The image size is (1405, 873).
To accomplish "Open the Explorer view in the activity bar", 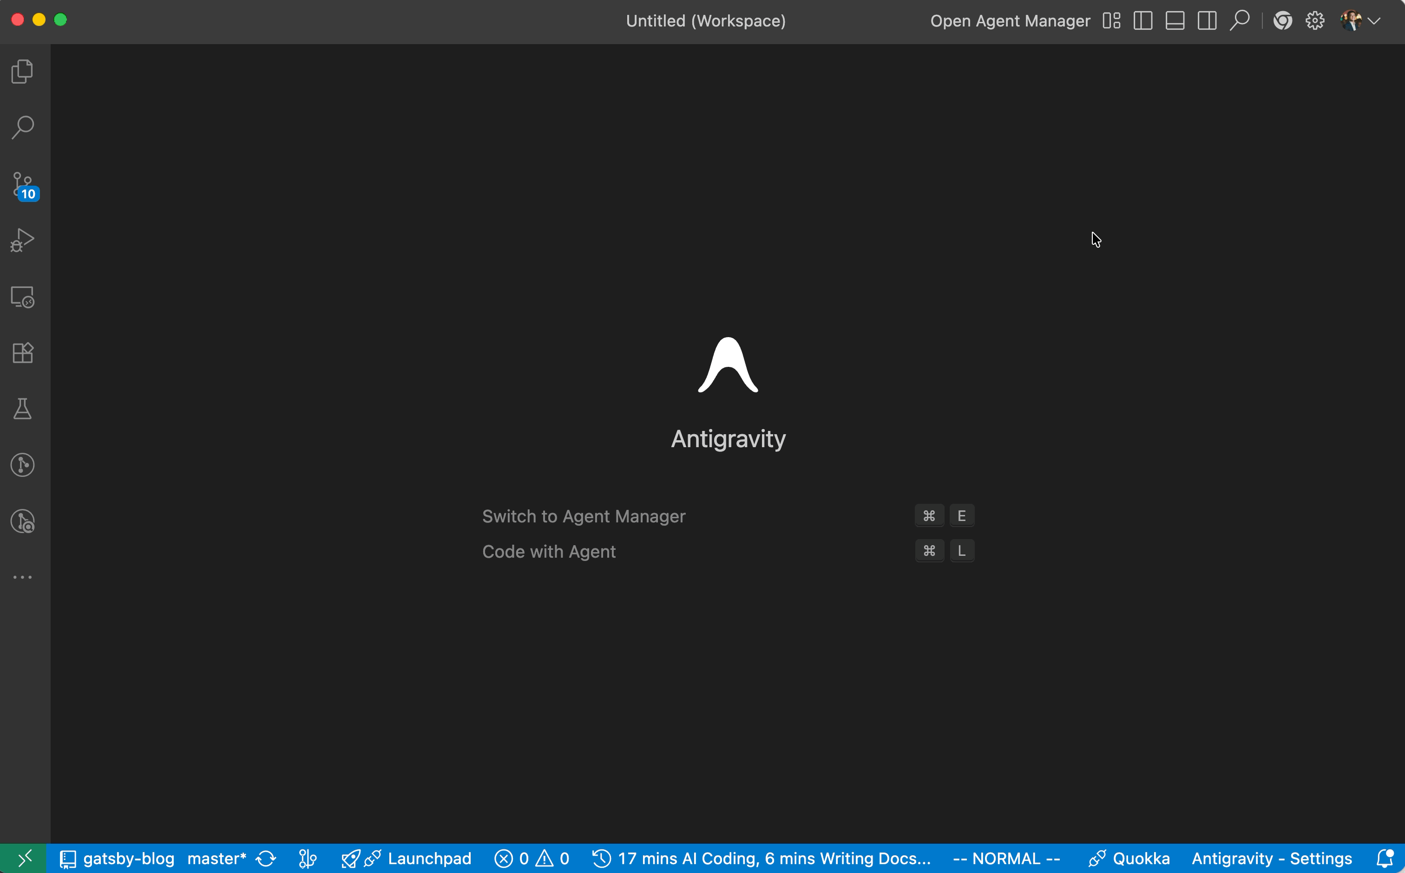I will 22,71.
